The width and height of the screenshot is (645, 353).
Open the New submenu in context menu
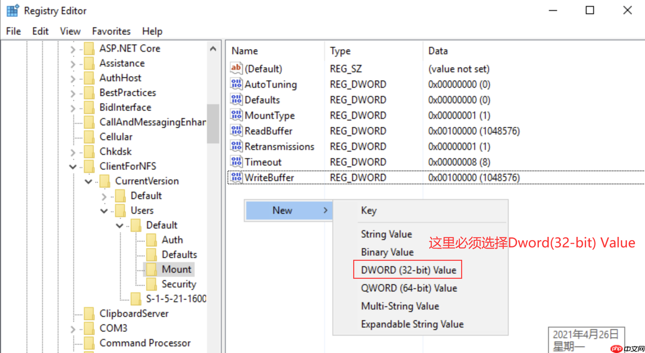[289, 211]
